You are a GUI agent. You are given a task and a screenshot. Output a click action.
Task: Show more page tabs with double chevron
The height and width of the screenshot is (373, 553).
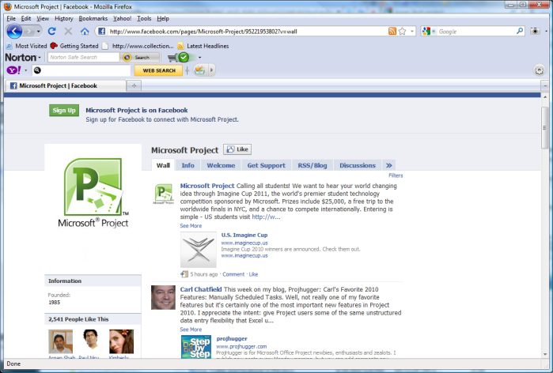[388, 165]
